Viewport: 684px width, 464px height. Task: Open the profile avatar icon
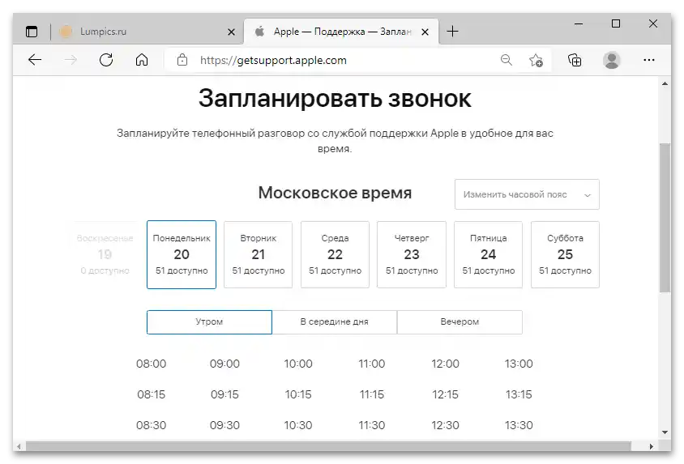pos(612,60)
